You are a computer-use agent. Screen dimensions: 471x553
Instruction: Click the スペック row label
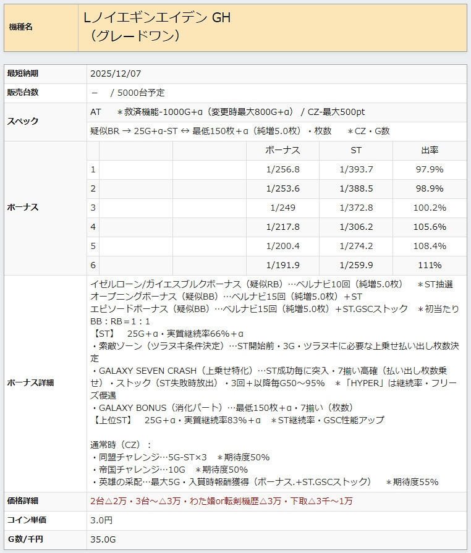23,121
